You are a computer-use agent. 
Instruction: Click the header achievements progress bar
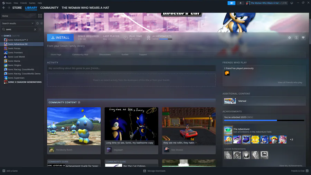166,39
